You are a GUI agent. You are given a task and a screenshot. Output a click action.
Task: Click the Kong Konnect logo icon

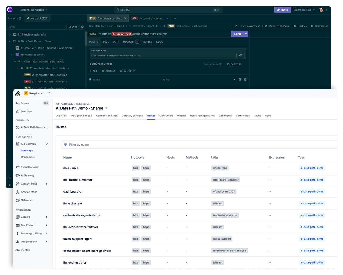18,94
